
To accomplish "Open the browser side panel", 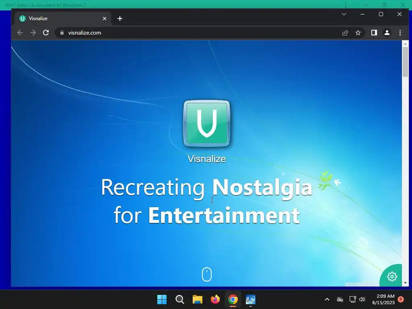I will 374,33.
